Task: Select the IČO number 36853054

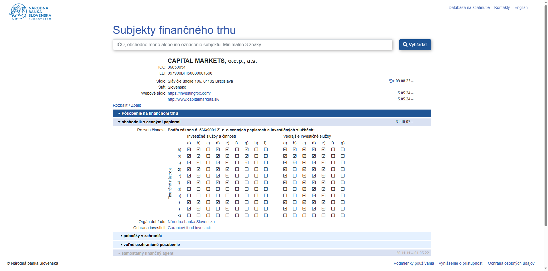Action: tap(177, 67)
